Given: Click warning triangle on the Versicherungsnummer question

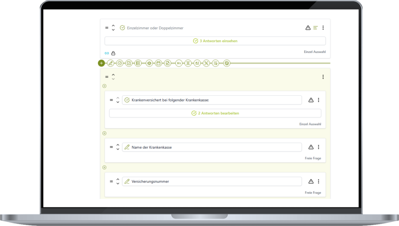Looking at the screenshot, I should (x=311, y=181).
